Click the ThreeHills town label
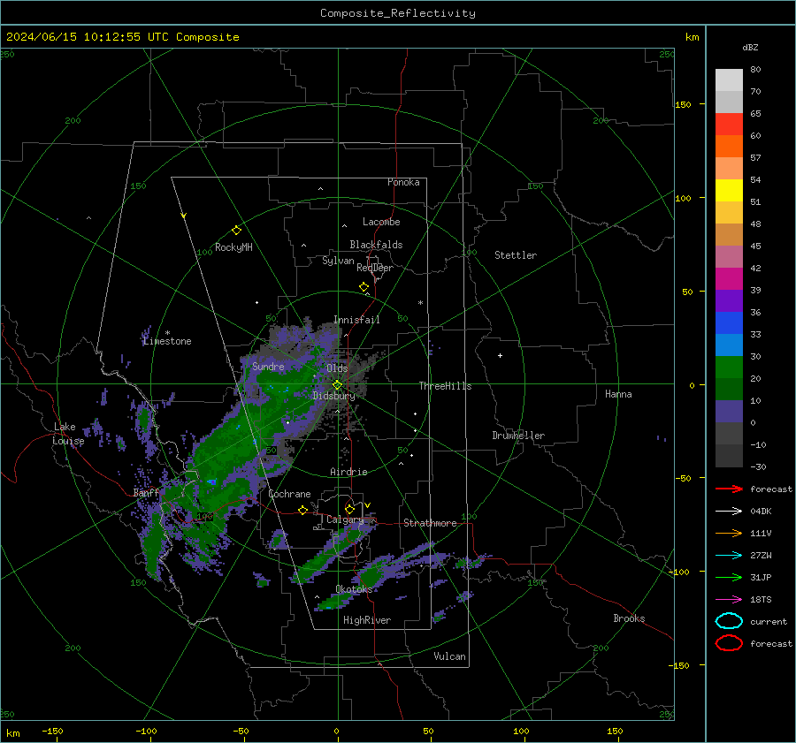 [445, 386]
